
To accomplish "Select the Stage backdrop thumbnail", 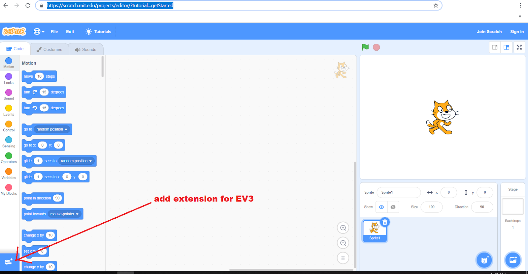I will coord(513,206).
